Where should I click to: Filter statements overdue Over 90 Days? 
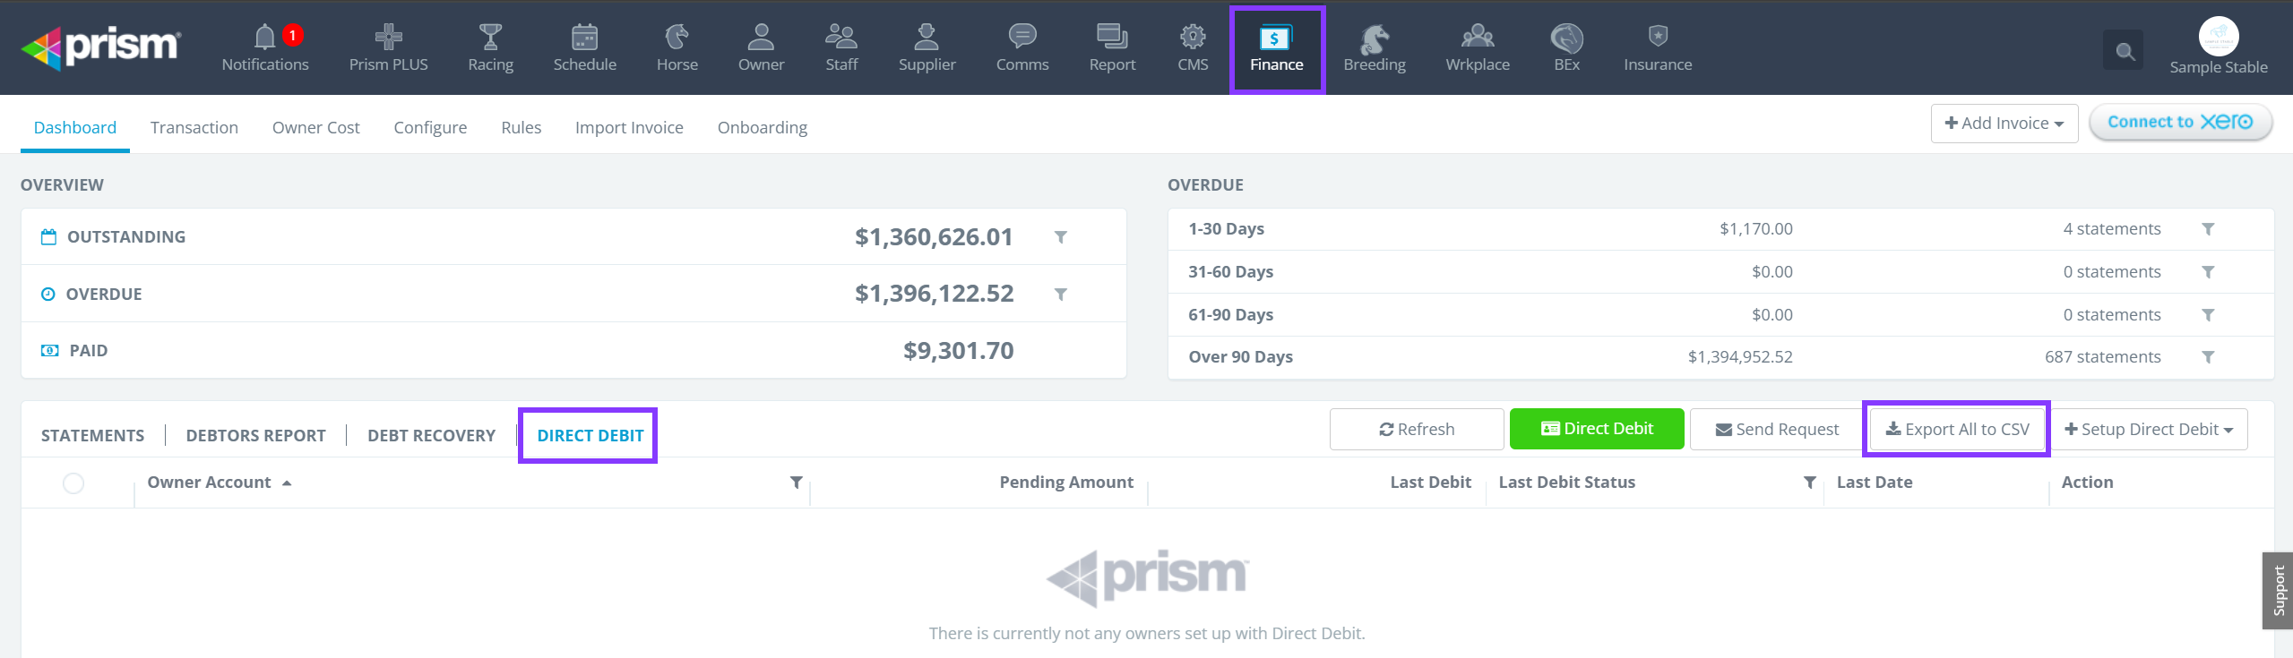[2208, 357]
